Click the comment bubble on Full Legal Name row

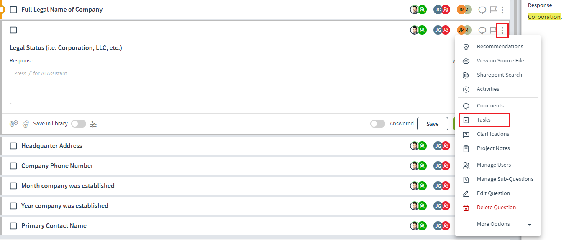482,10
